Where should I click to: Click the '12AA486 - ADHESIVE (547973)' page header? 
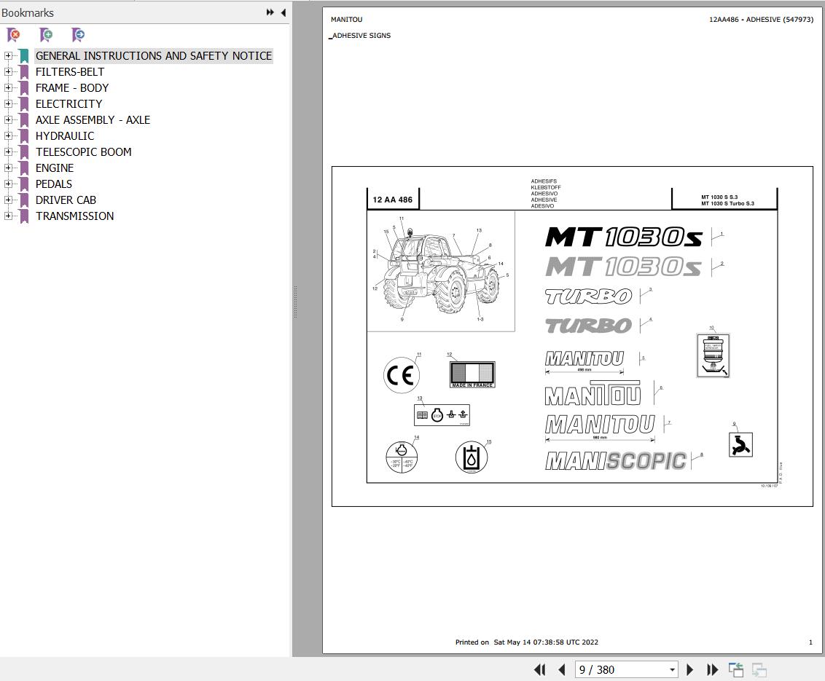(761, 20)
